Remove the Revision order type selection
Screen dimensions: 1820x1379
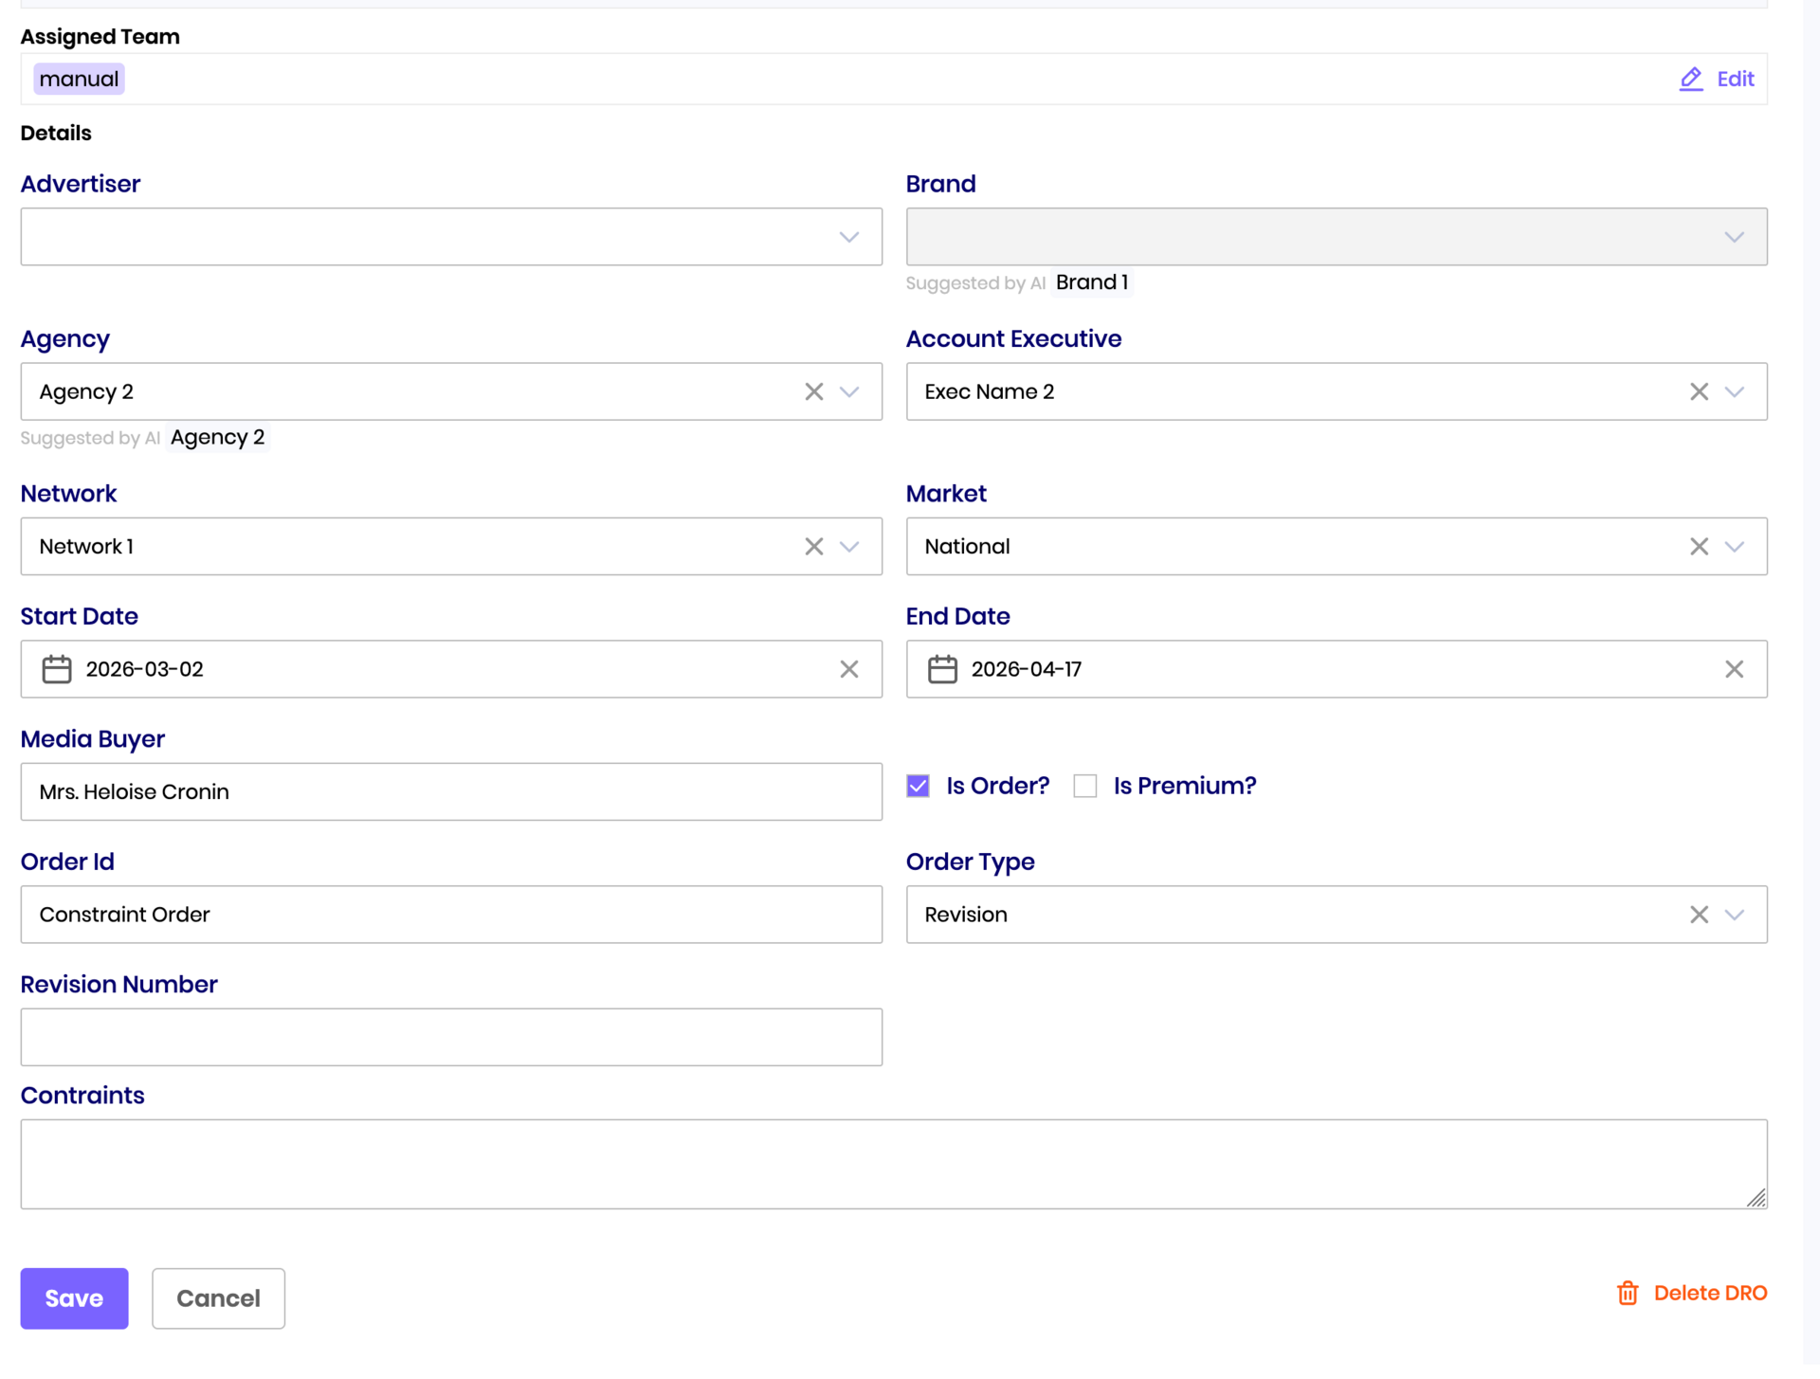point(1699,915)
